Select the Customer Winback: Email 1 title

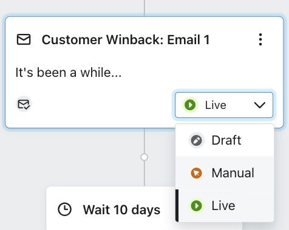(x=126, y=39)
